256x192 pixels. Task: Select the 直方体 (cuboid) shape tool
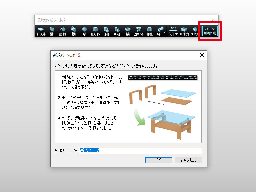95,31
